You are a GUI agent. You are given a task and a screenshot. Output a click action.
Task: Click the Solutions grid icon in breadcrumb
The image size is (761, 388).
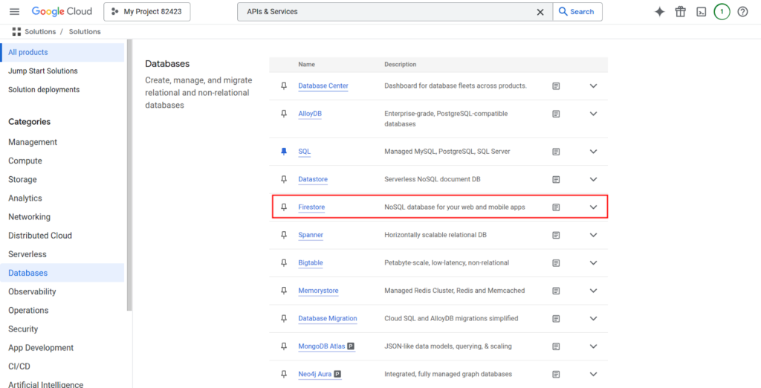coord(16,31)
